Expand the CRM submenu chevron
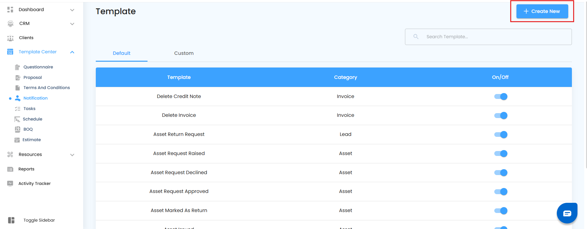The height and width of the screenshot is (229, 587). (x=72, y=24)
